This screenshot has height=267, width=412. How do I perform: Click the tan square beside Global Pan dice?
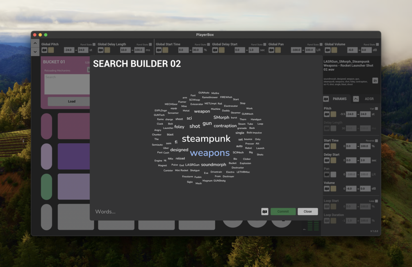278,50
